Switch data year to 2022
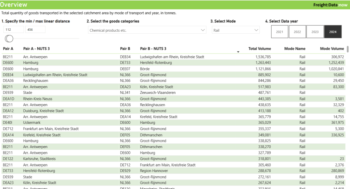 297,32
